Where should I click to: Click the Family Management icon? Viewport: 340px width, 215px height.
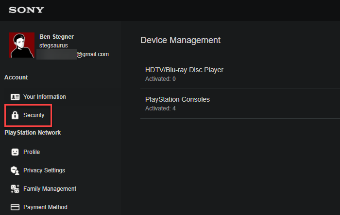(x=15, y=189)
